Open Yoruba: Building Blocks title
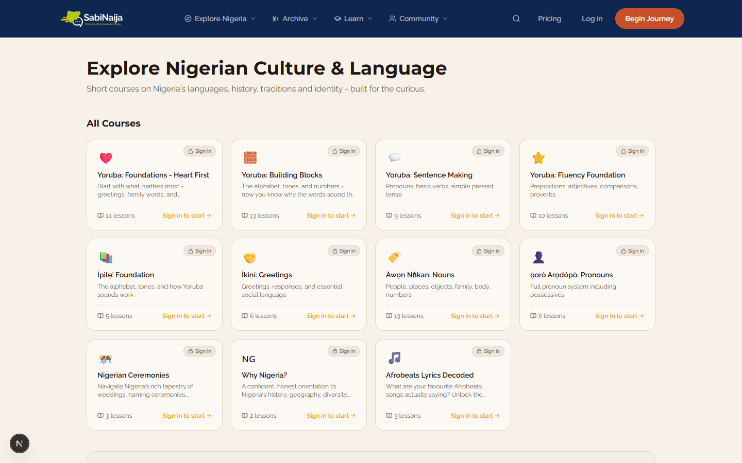Screen dimensions: 742x463 click(x=282, y=175)
